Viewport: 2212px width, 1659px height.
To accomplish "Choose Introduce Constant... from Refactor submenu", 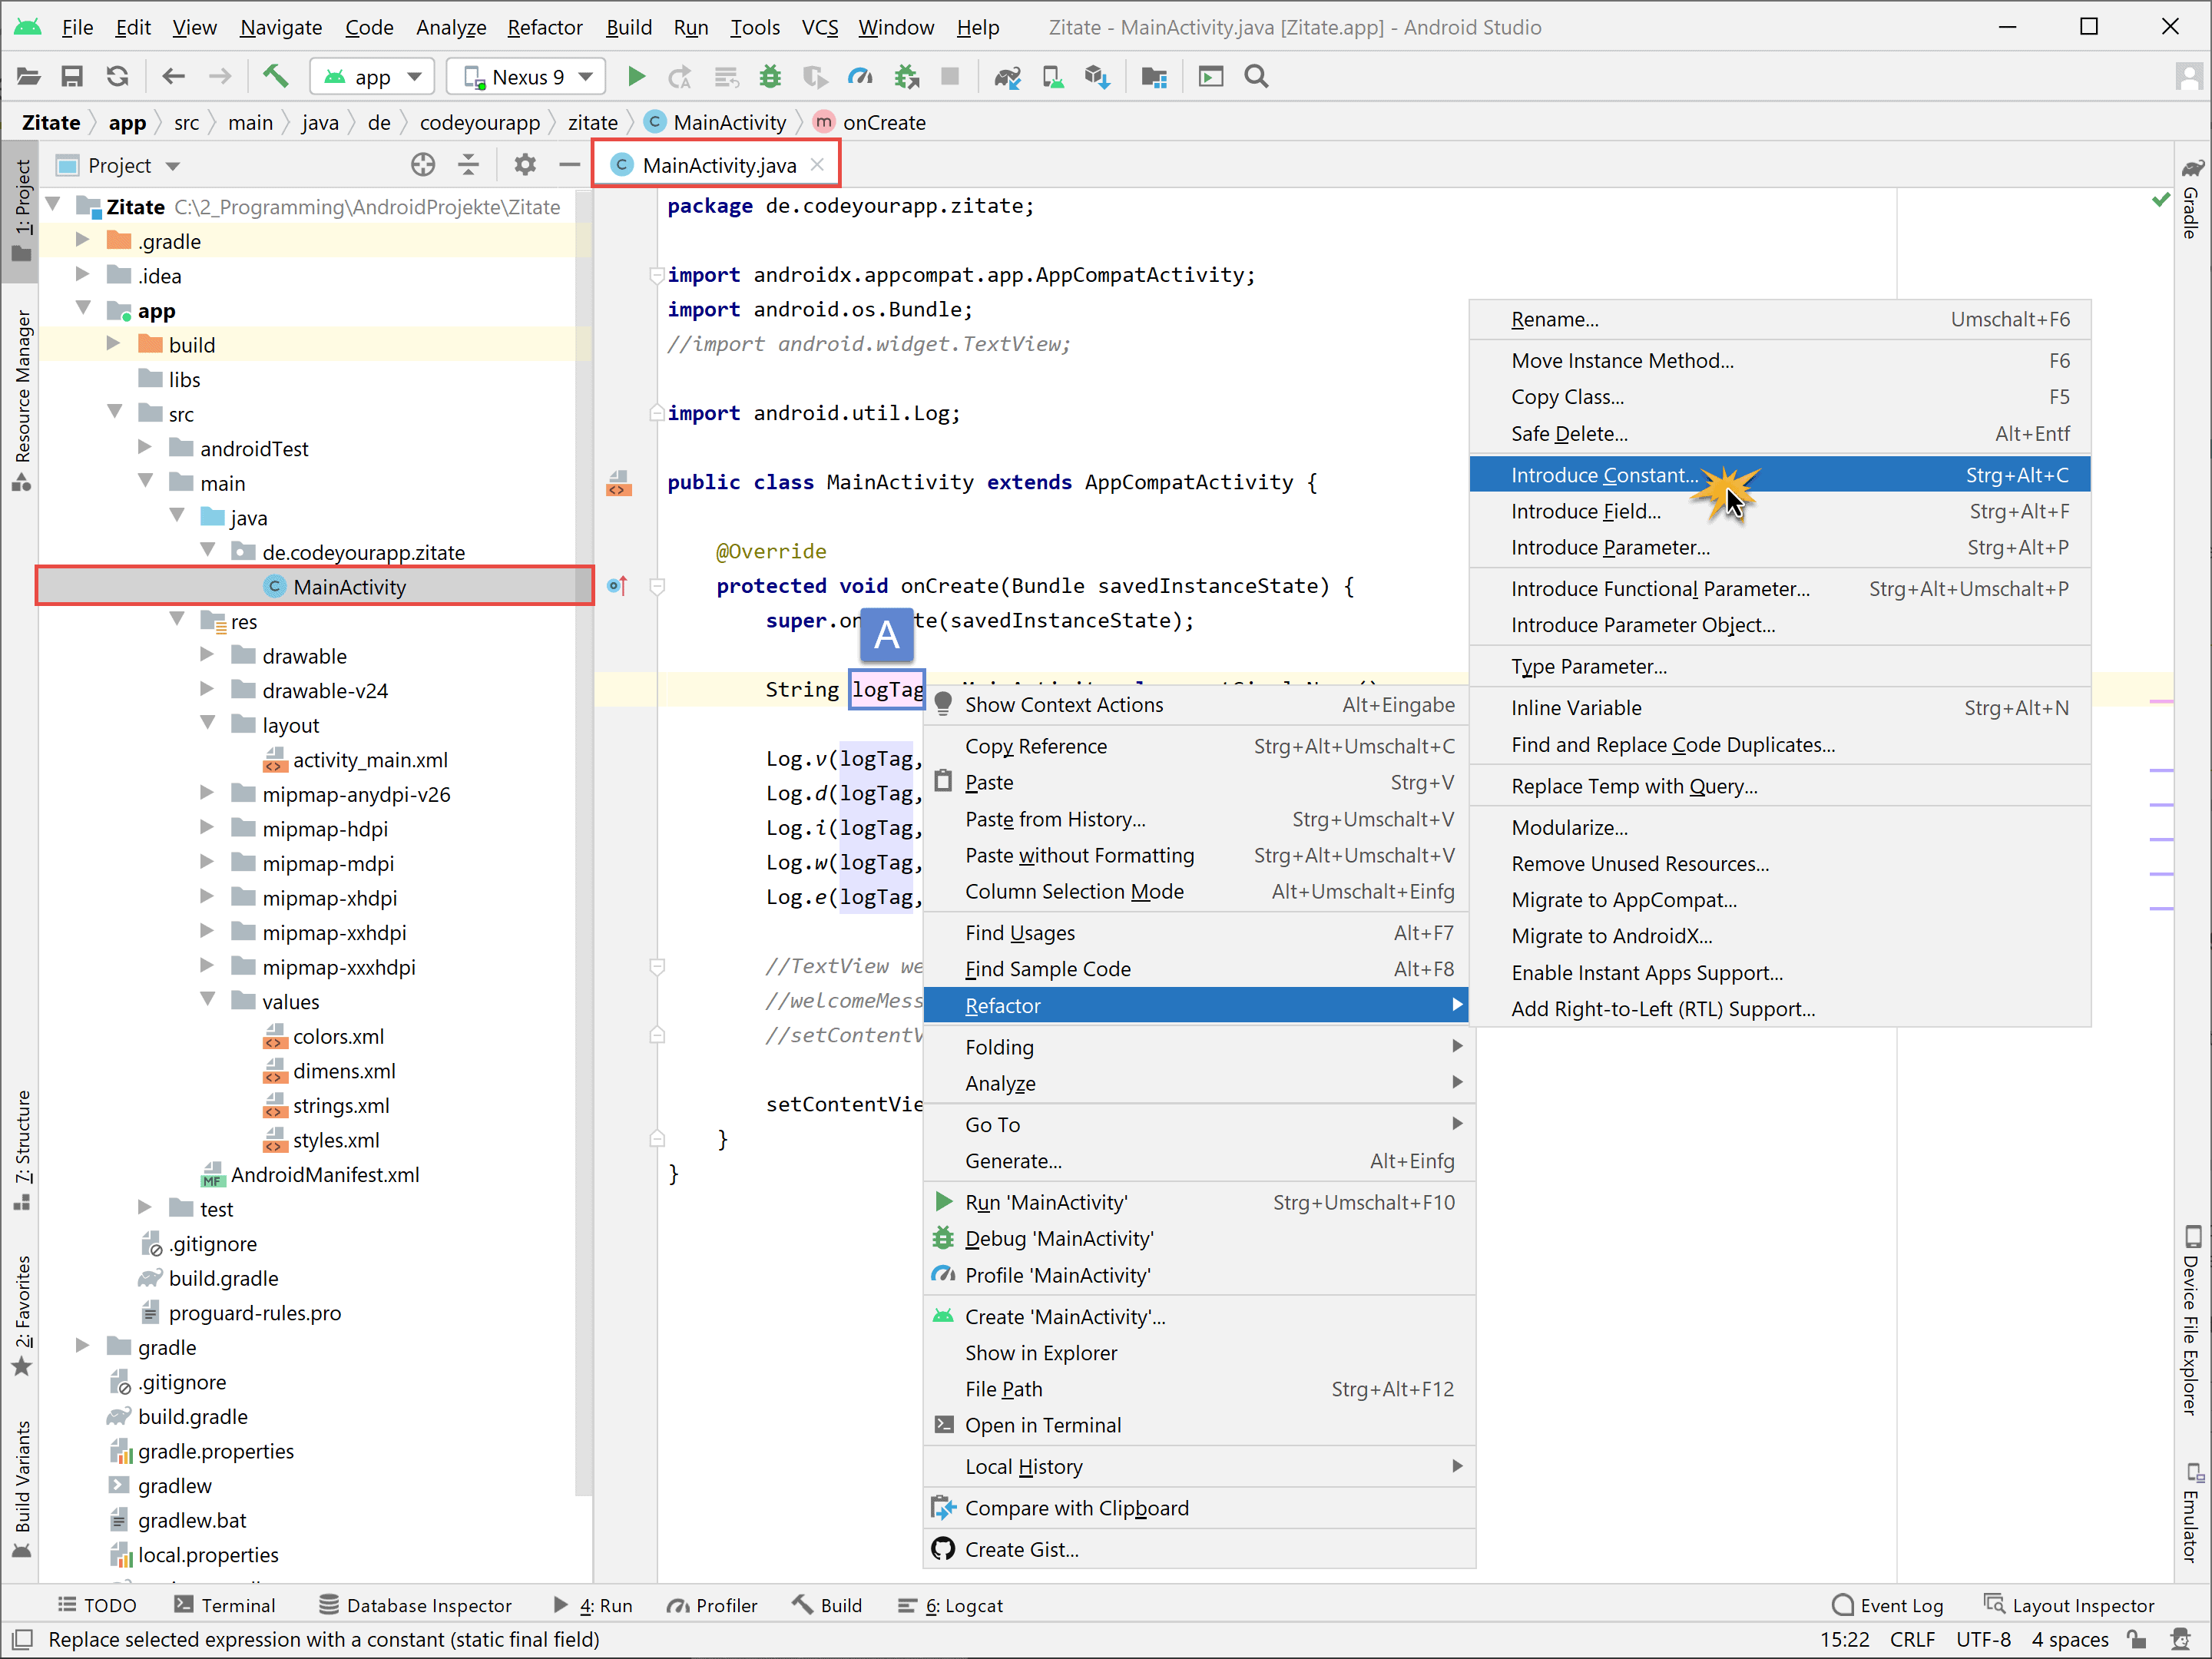I will click(1779, 474).
